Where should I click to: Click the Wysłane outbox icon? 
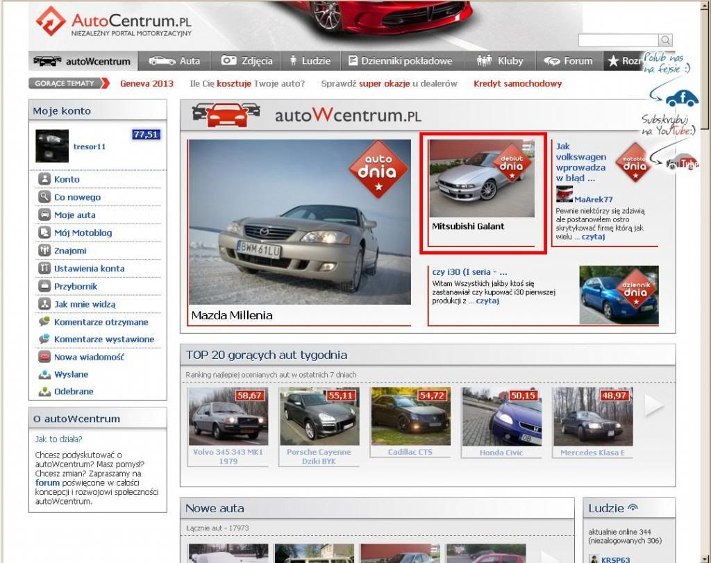(44, 374)
